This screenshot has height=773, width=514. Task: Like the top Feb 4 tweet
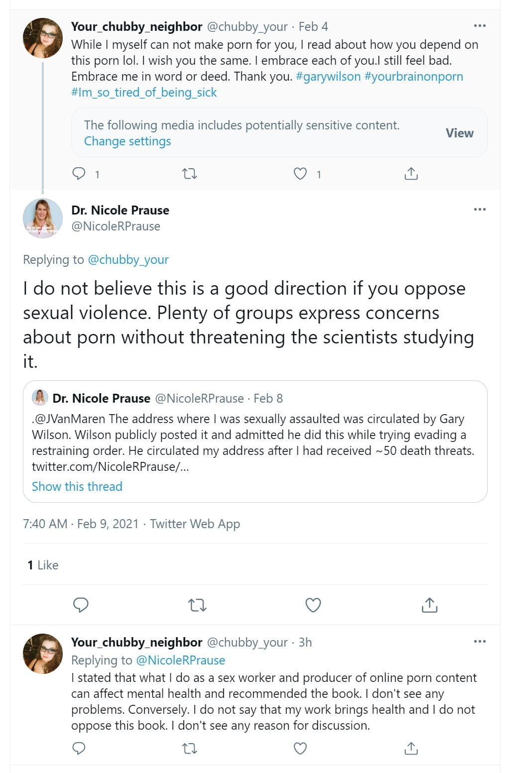pyautogui.click(x=300, y=174)
